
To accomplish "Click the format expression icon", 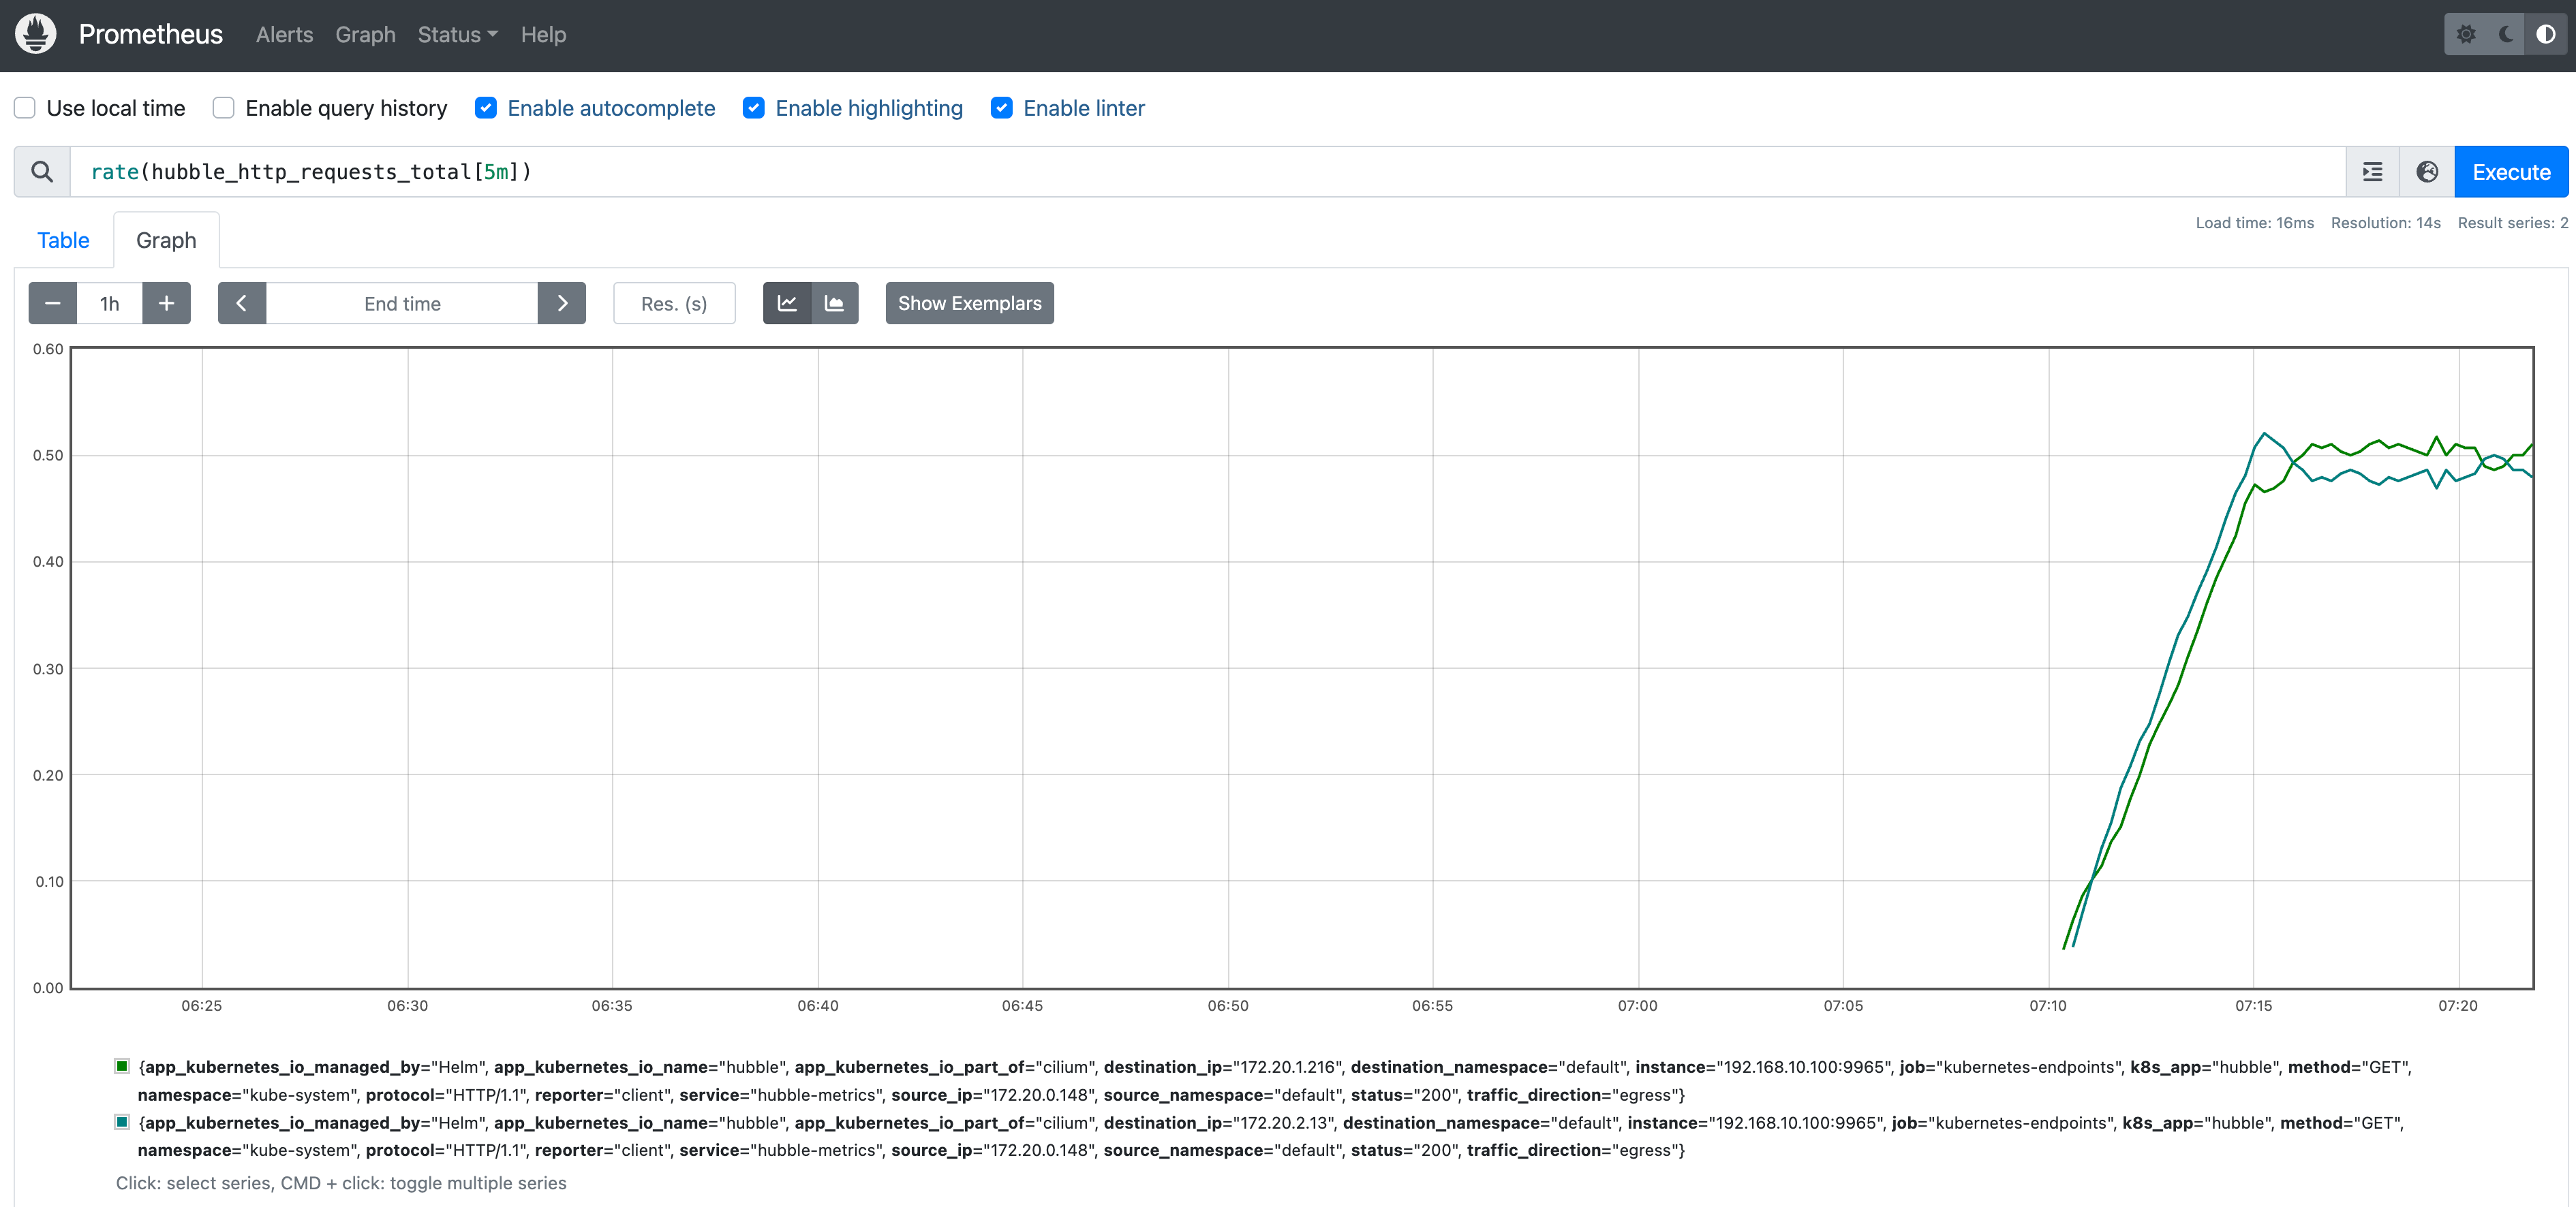I will (2372, 172).
